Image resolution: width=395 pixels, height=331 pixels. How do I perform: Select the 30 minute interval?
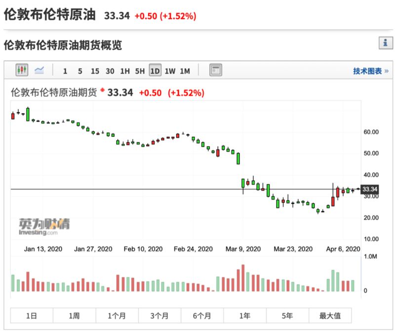coord(110,71)
